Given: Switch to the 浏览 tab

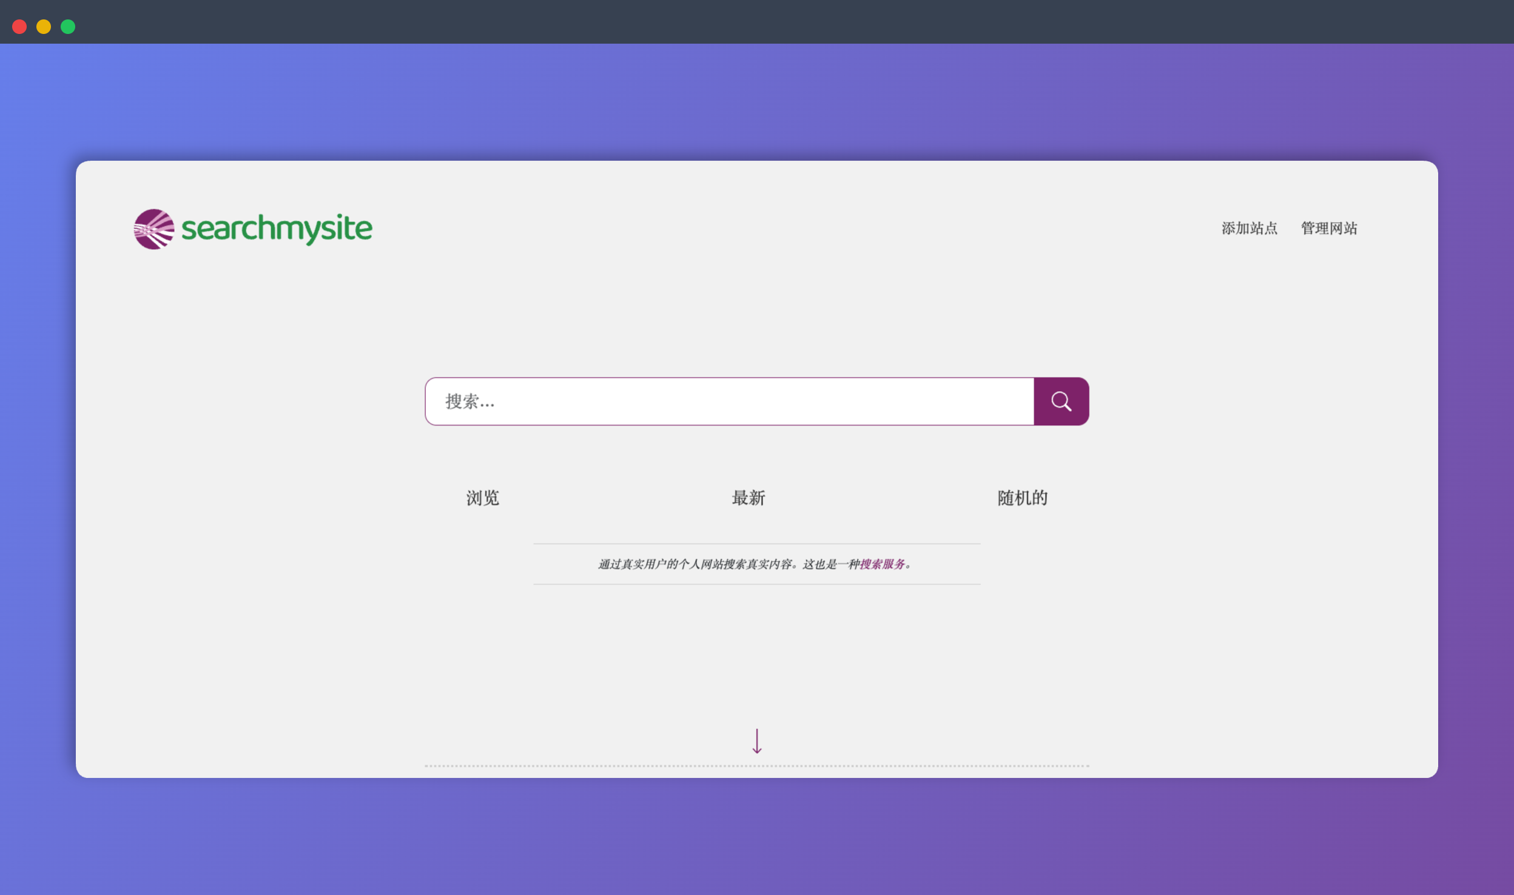Looking at the screenshot, I should (x=483, y=498).
